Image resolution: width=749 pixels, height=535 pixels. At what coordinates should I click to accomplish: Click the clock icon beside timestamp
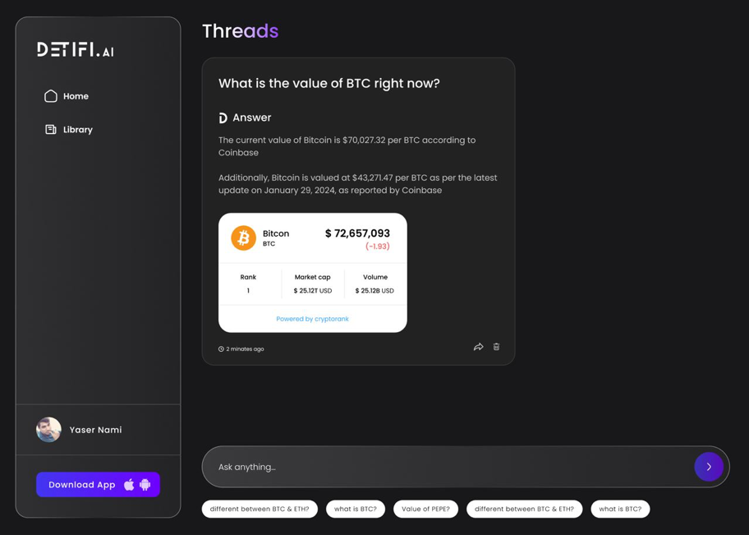(x=221, y=349)
